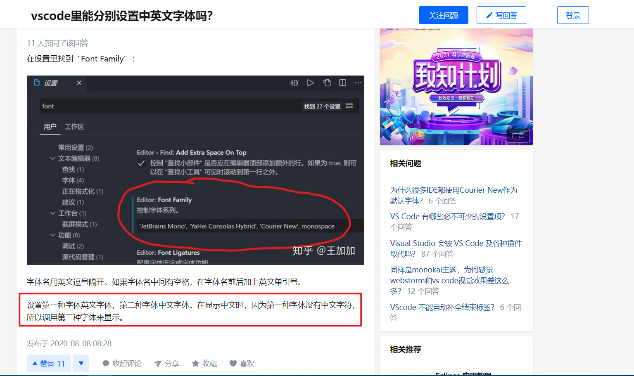
Task: Close the 设置 tab in screenshot
Action: pyautogui.click(x=79, y=83)
